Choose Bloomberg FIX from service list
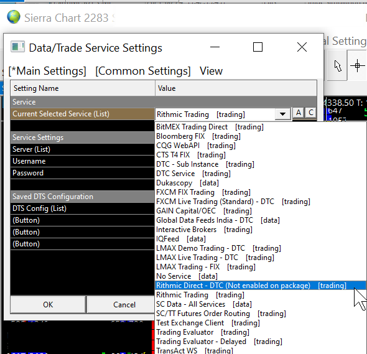 pyautogui.click(x=261, y=136)
